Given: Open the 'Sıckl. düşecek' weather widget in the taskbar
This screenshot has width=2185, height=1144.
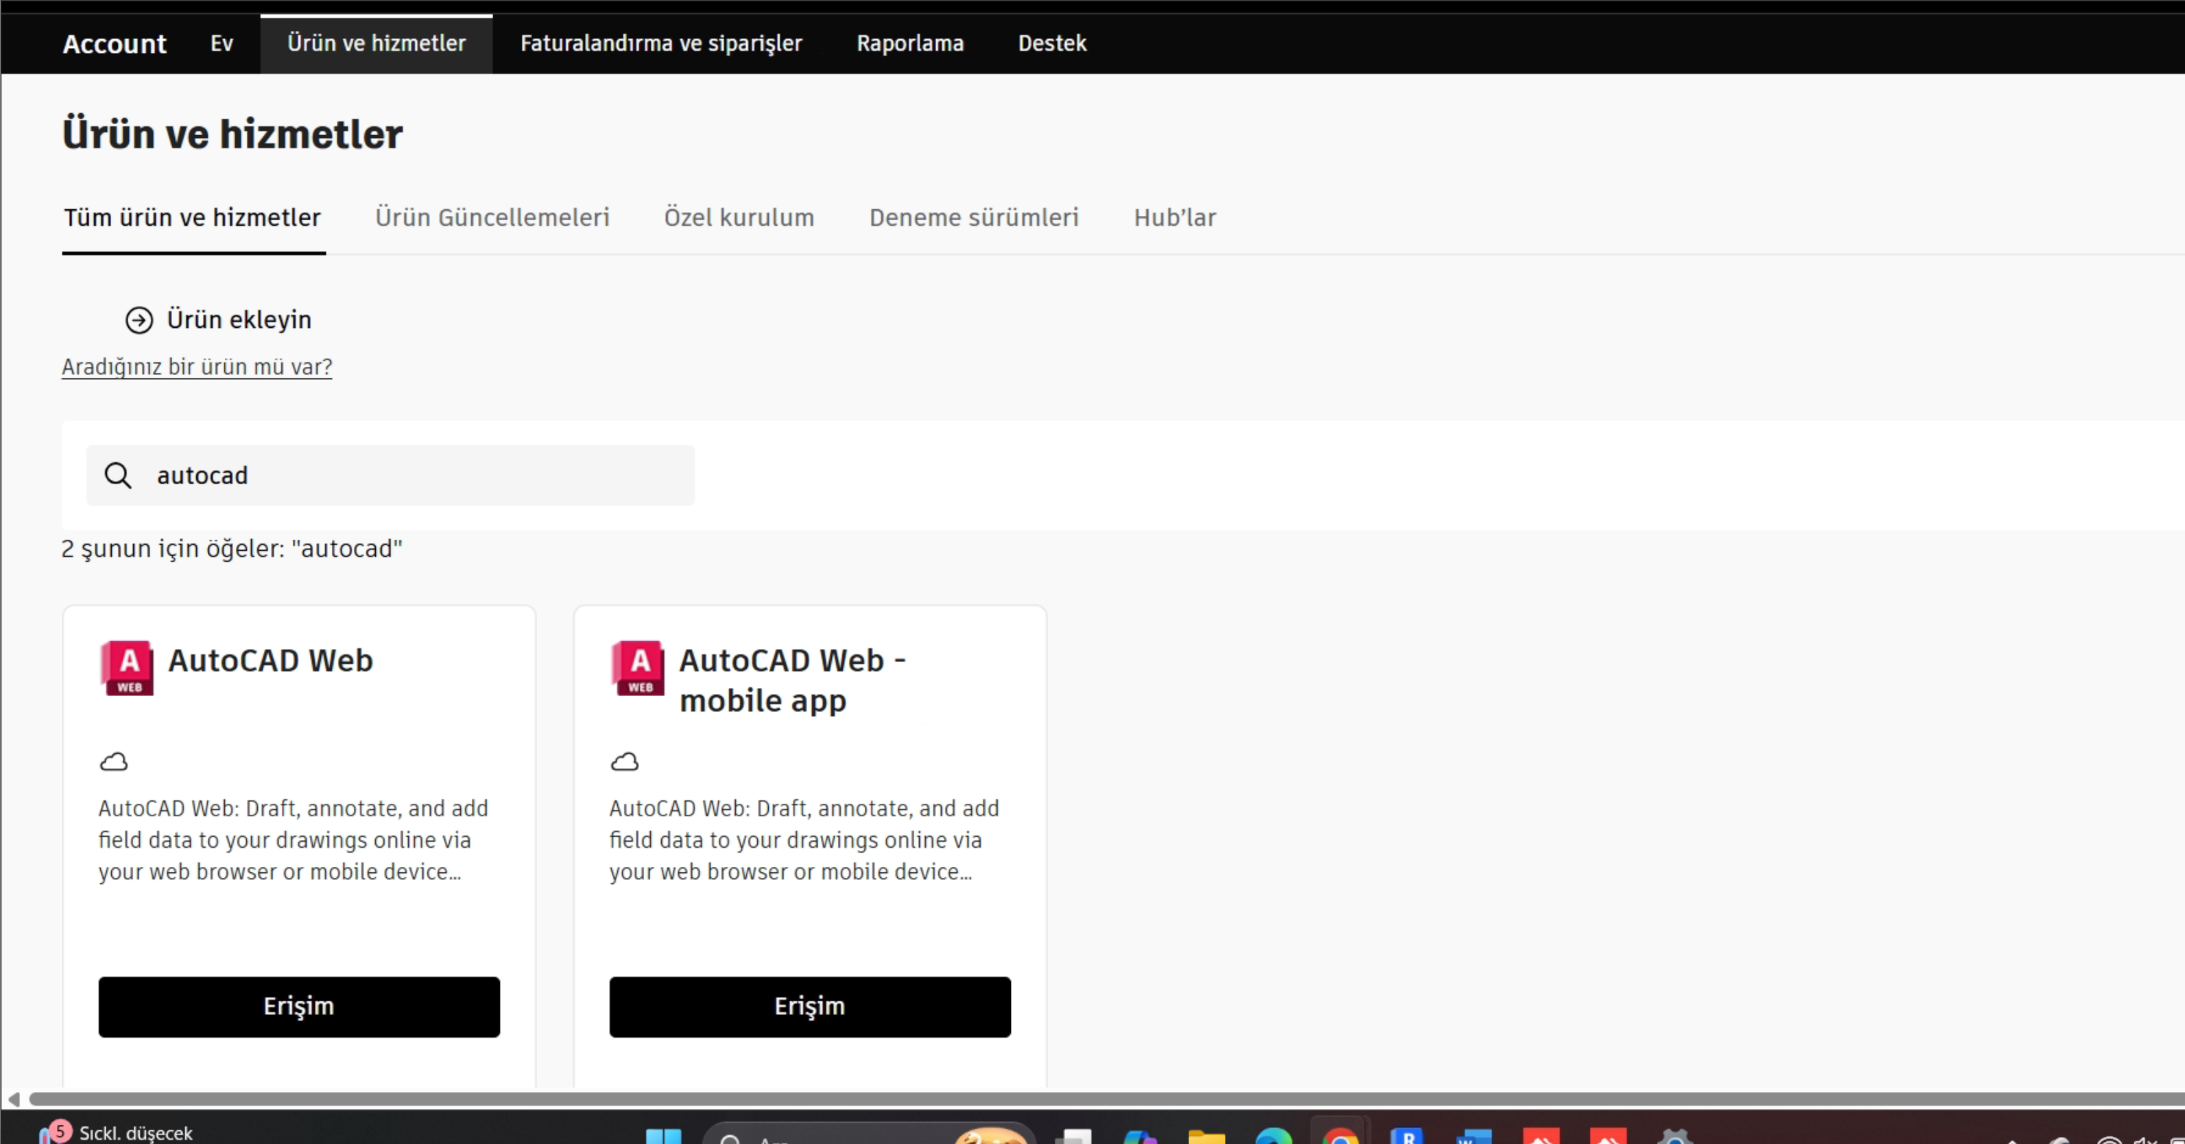Looking at the screenshot, I should [x=116, y=1133].
